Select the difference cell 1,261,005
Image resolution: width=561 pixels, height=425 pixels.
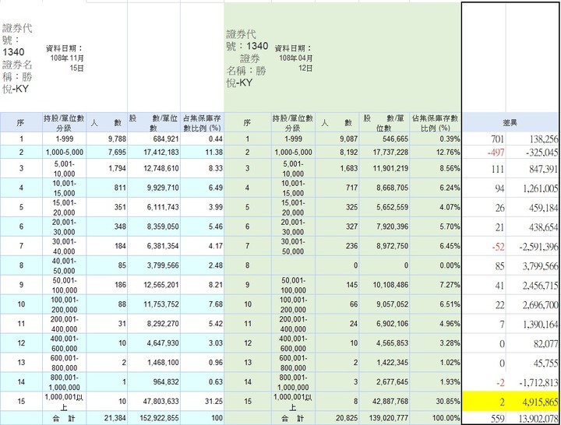click(x=532, y=188)
